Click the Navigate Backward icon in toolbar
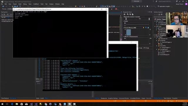The height and width of the screenshot is (106, 188). click(x=3, y=6)
